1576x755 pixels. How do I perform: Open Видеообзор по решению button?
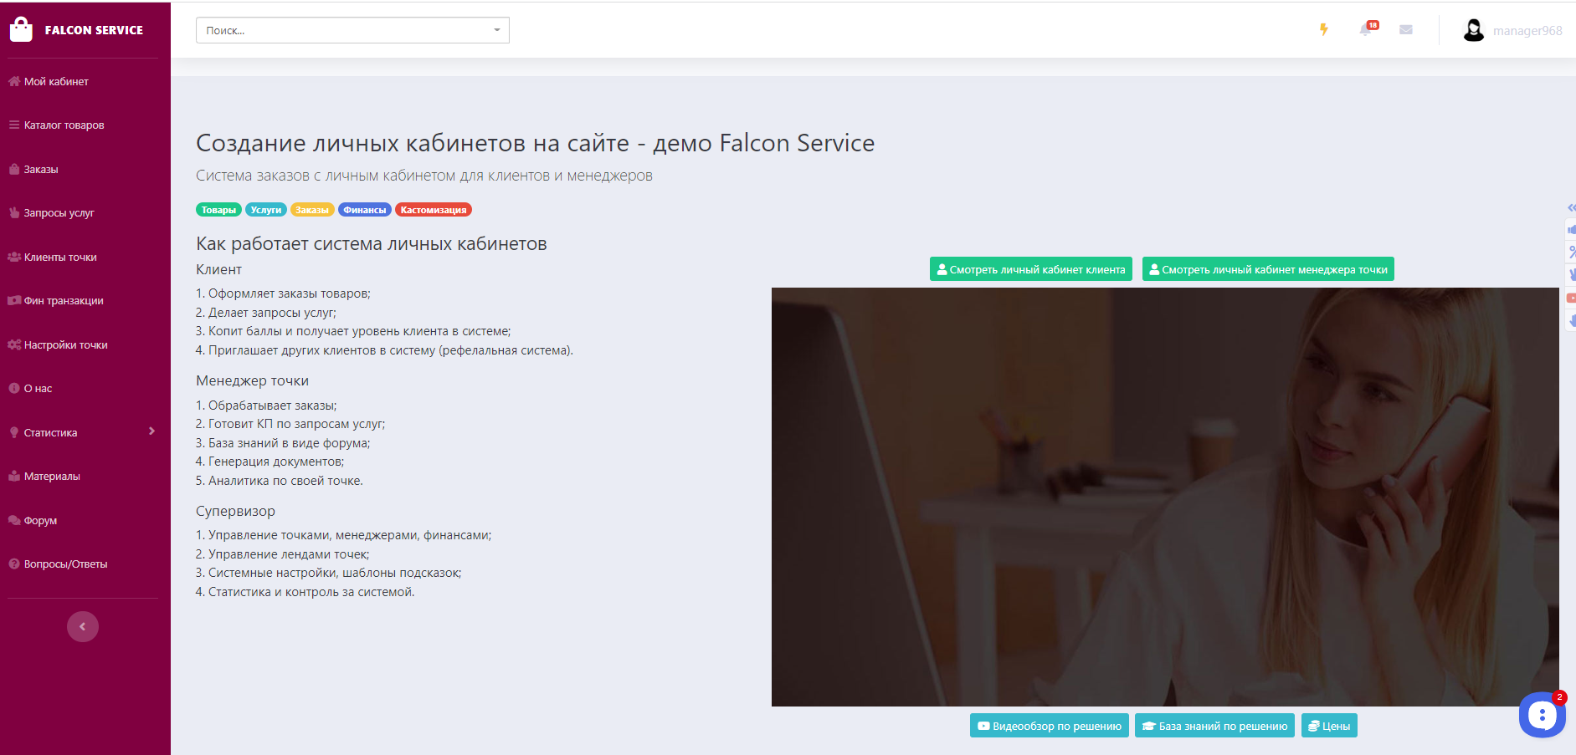1050,726
